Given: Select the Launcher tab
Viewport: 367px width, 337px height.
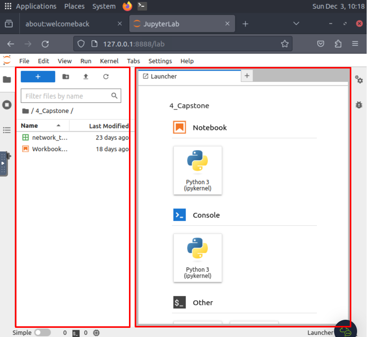Looking at the screenshot, I should pos(189,76).
